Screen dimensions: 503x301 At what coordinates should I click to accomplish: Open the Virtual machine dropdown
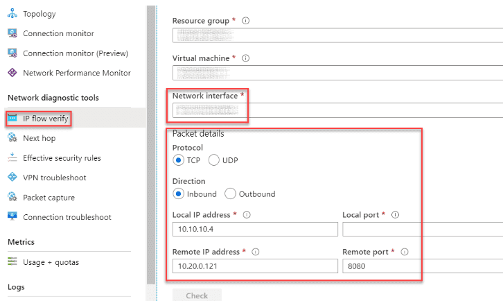click(x=337, y=73)
